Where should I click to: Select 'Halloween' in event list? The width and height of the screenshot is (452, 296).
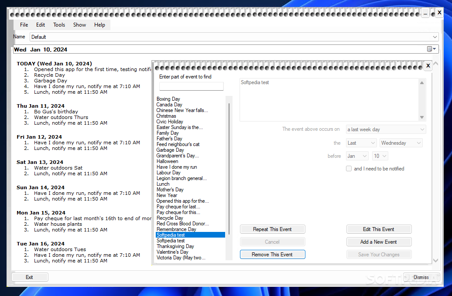click(168, 161)
